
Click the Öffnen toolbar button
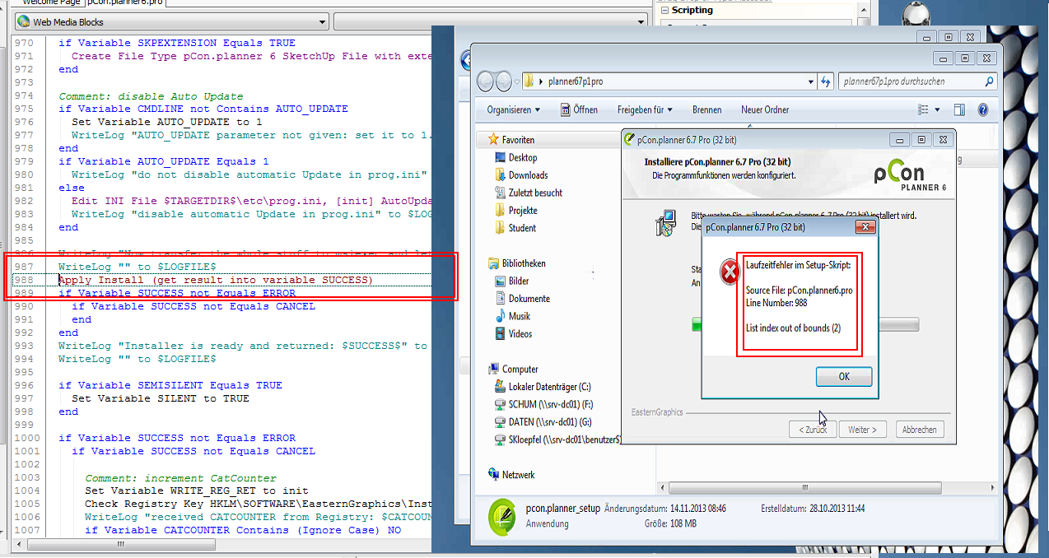pos(580,109)
